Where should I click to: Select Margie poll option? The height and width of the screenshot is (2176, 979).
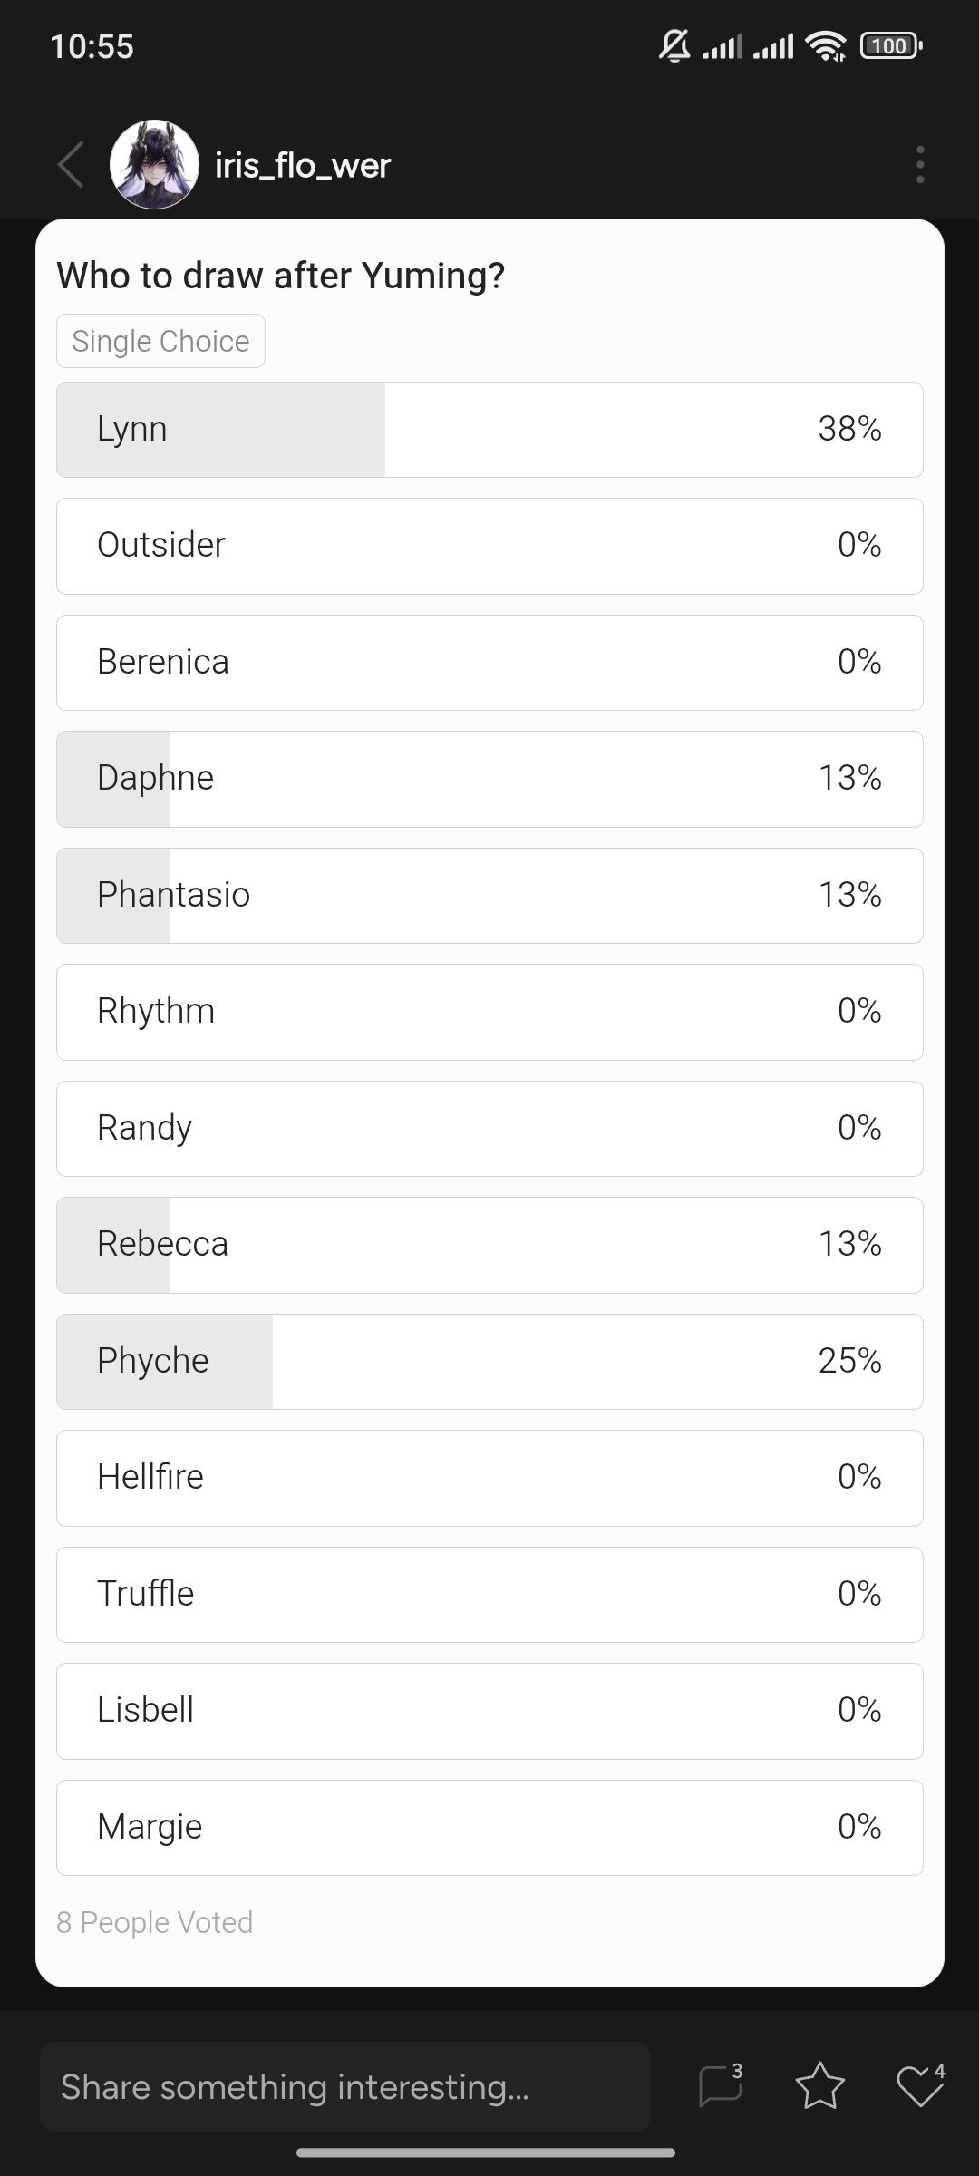point(489,1828)
